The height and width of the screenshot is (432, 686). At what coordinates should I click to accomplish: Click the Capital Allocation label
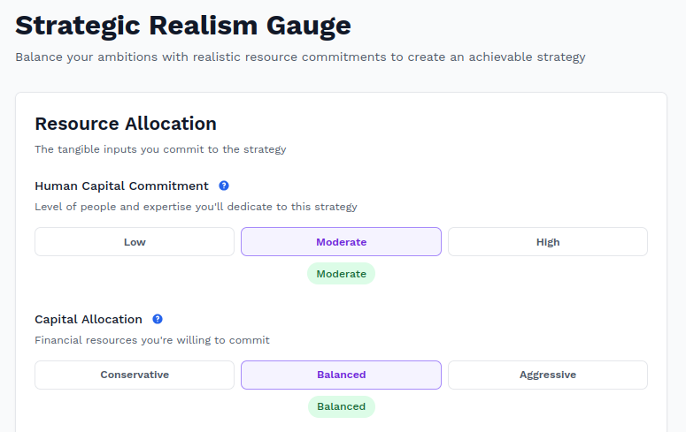coord(89,319)
